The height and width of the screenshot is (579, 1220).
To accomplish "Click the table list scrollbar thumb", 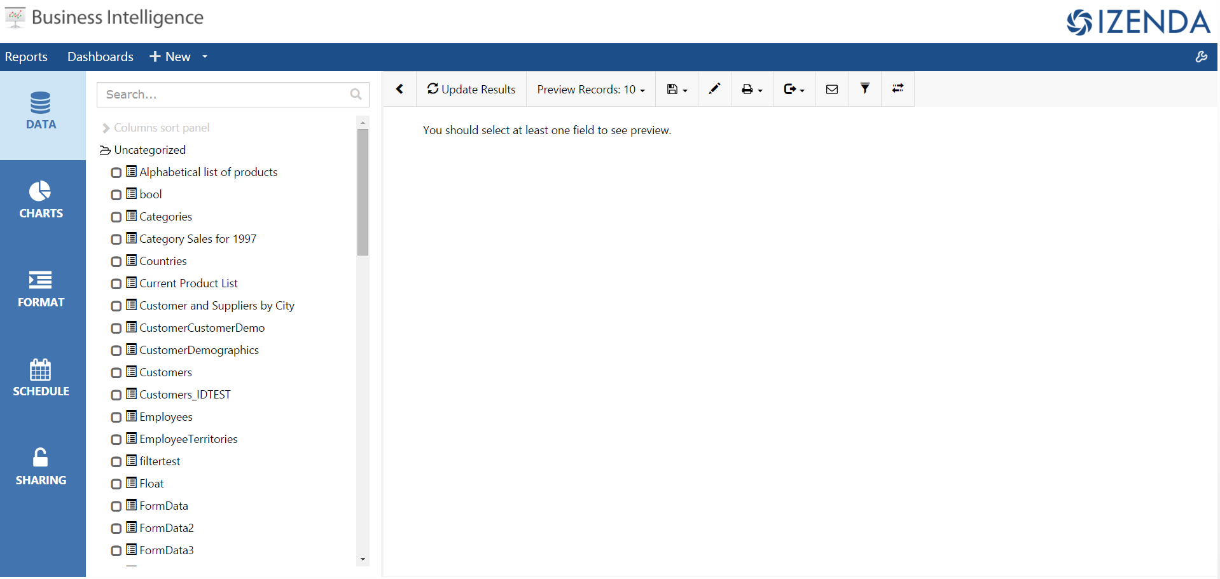I will (363, 193).
